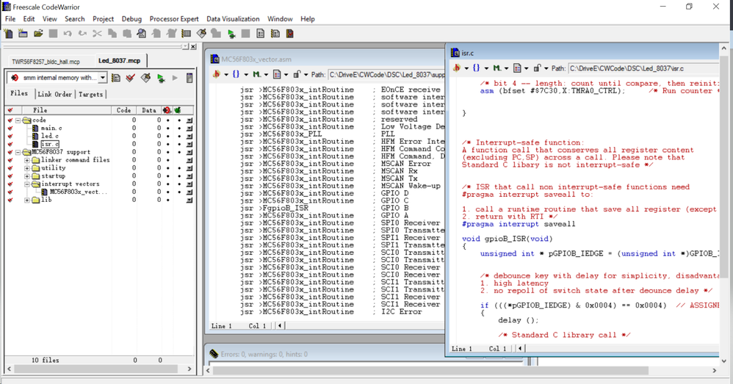Open the File menu

tap(10, 18)
